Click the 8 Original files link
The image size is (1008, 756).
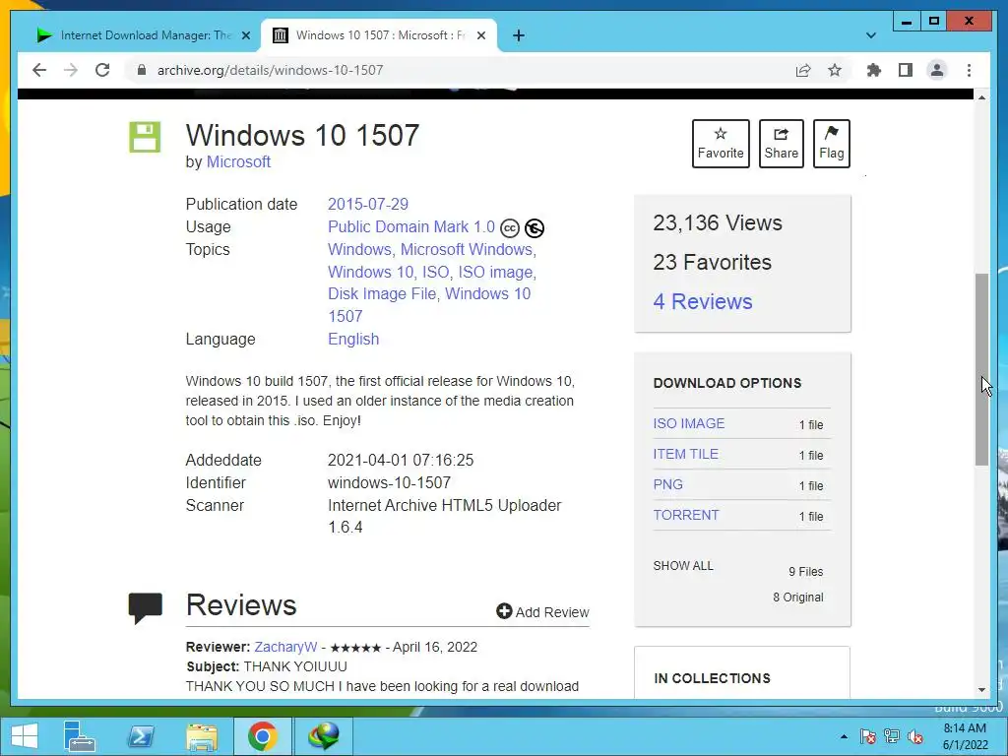[x=797, y=598]
